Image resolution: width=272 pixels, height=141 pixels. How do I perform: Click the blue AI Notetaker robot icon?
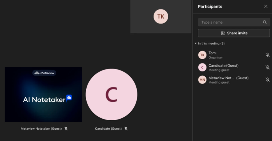[x=69, y=98]
